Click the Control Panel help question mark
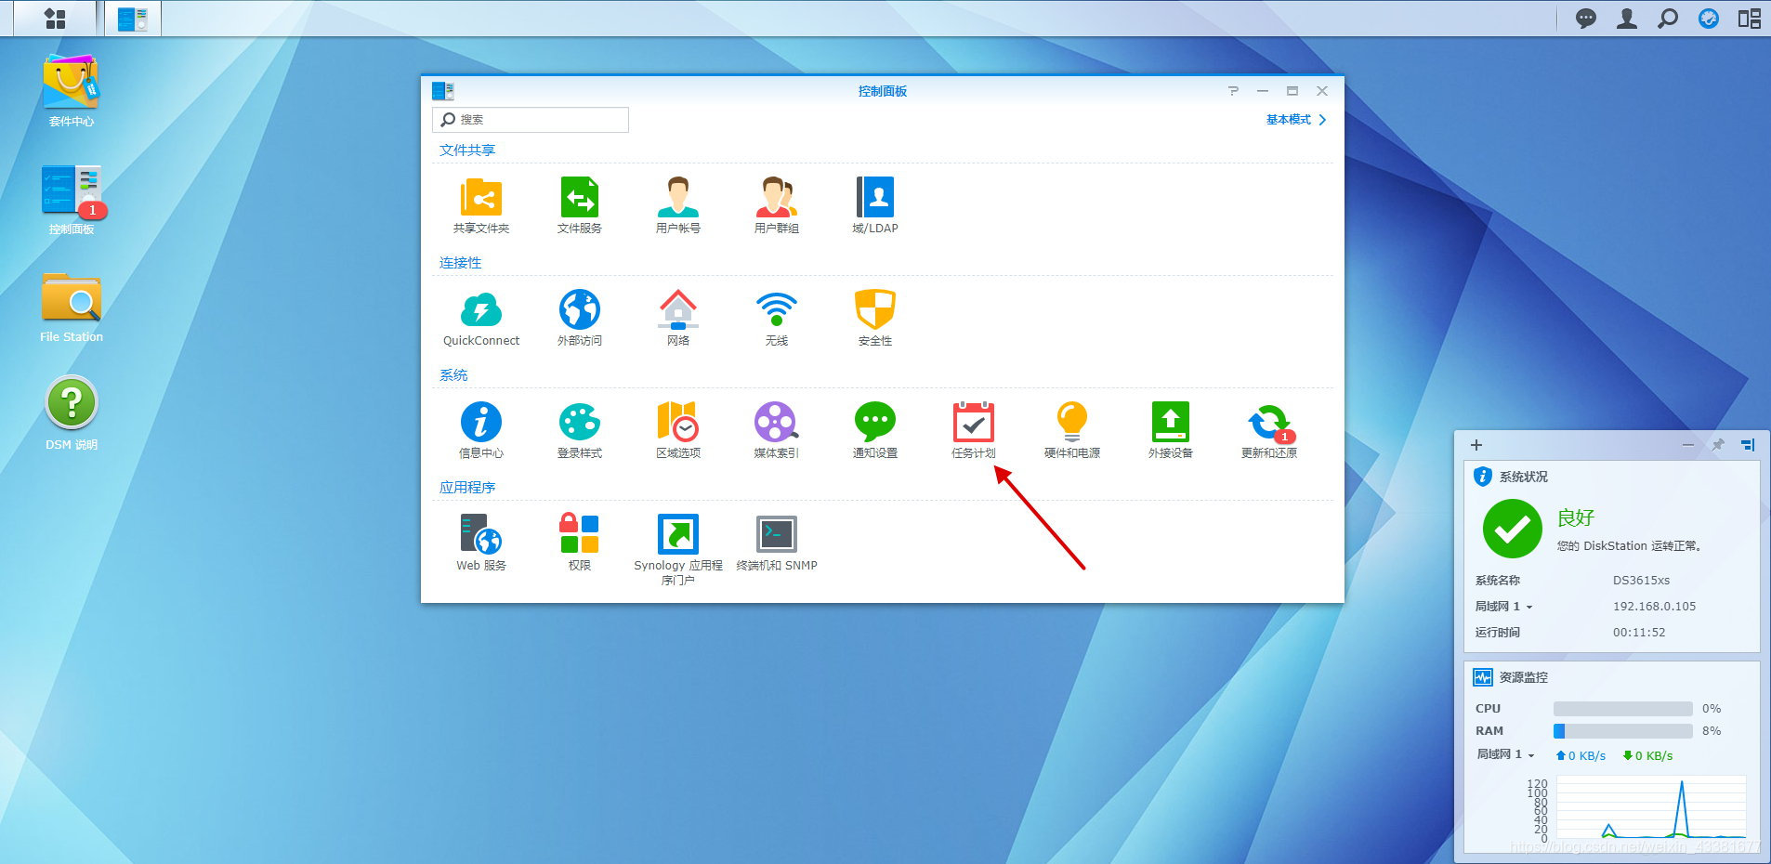Viewport: 1771px width, 864px height. (1233, 91)
